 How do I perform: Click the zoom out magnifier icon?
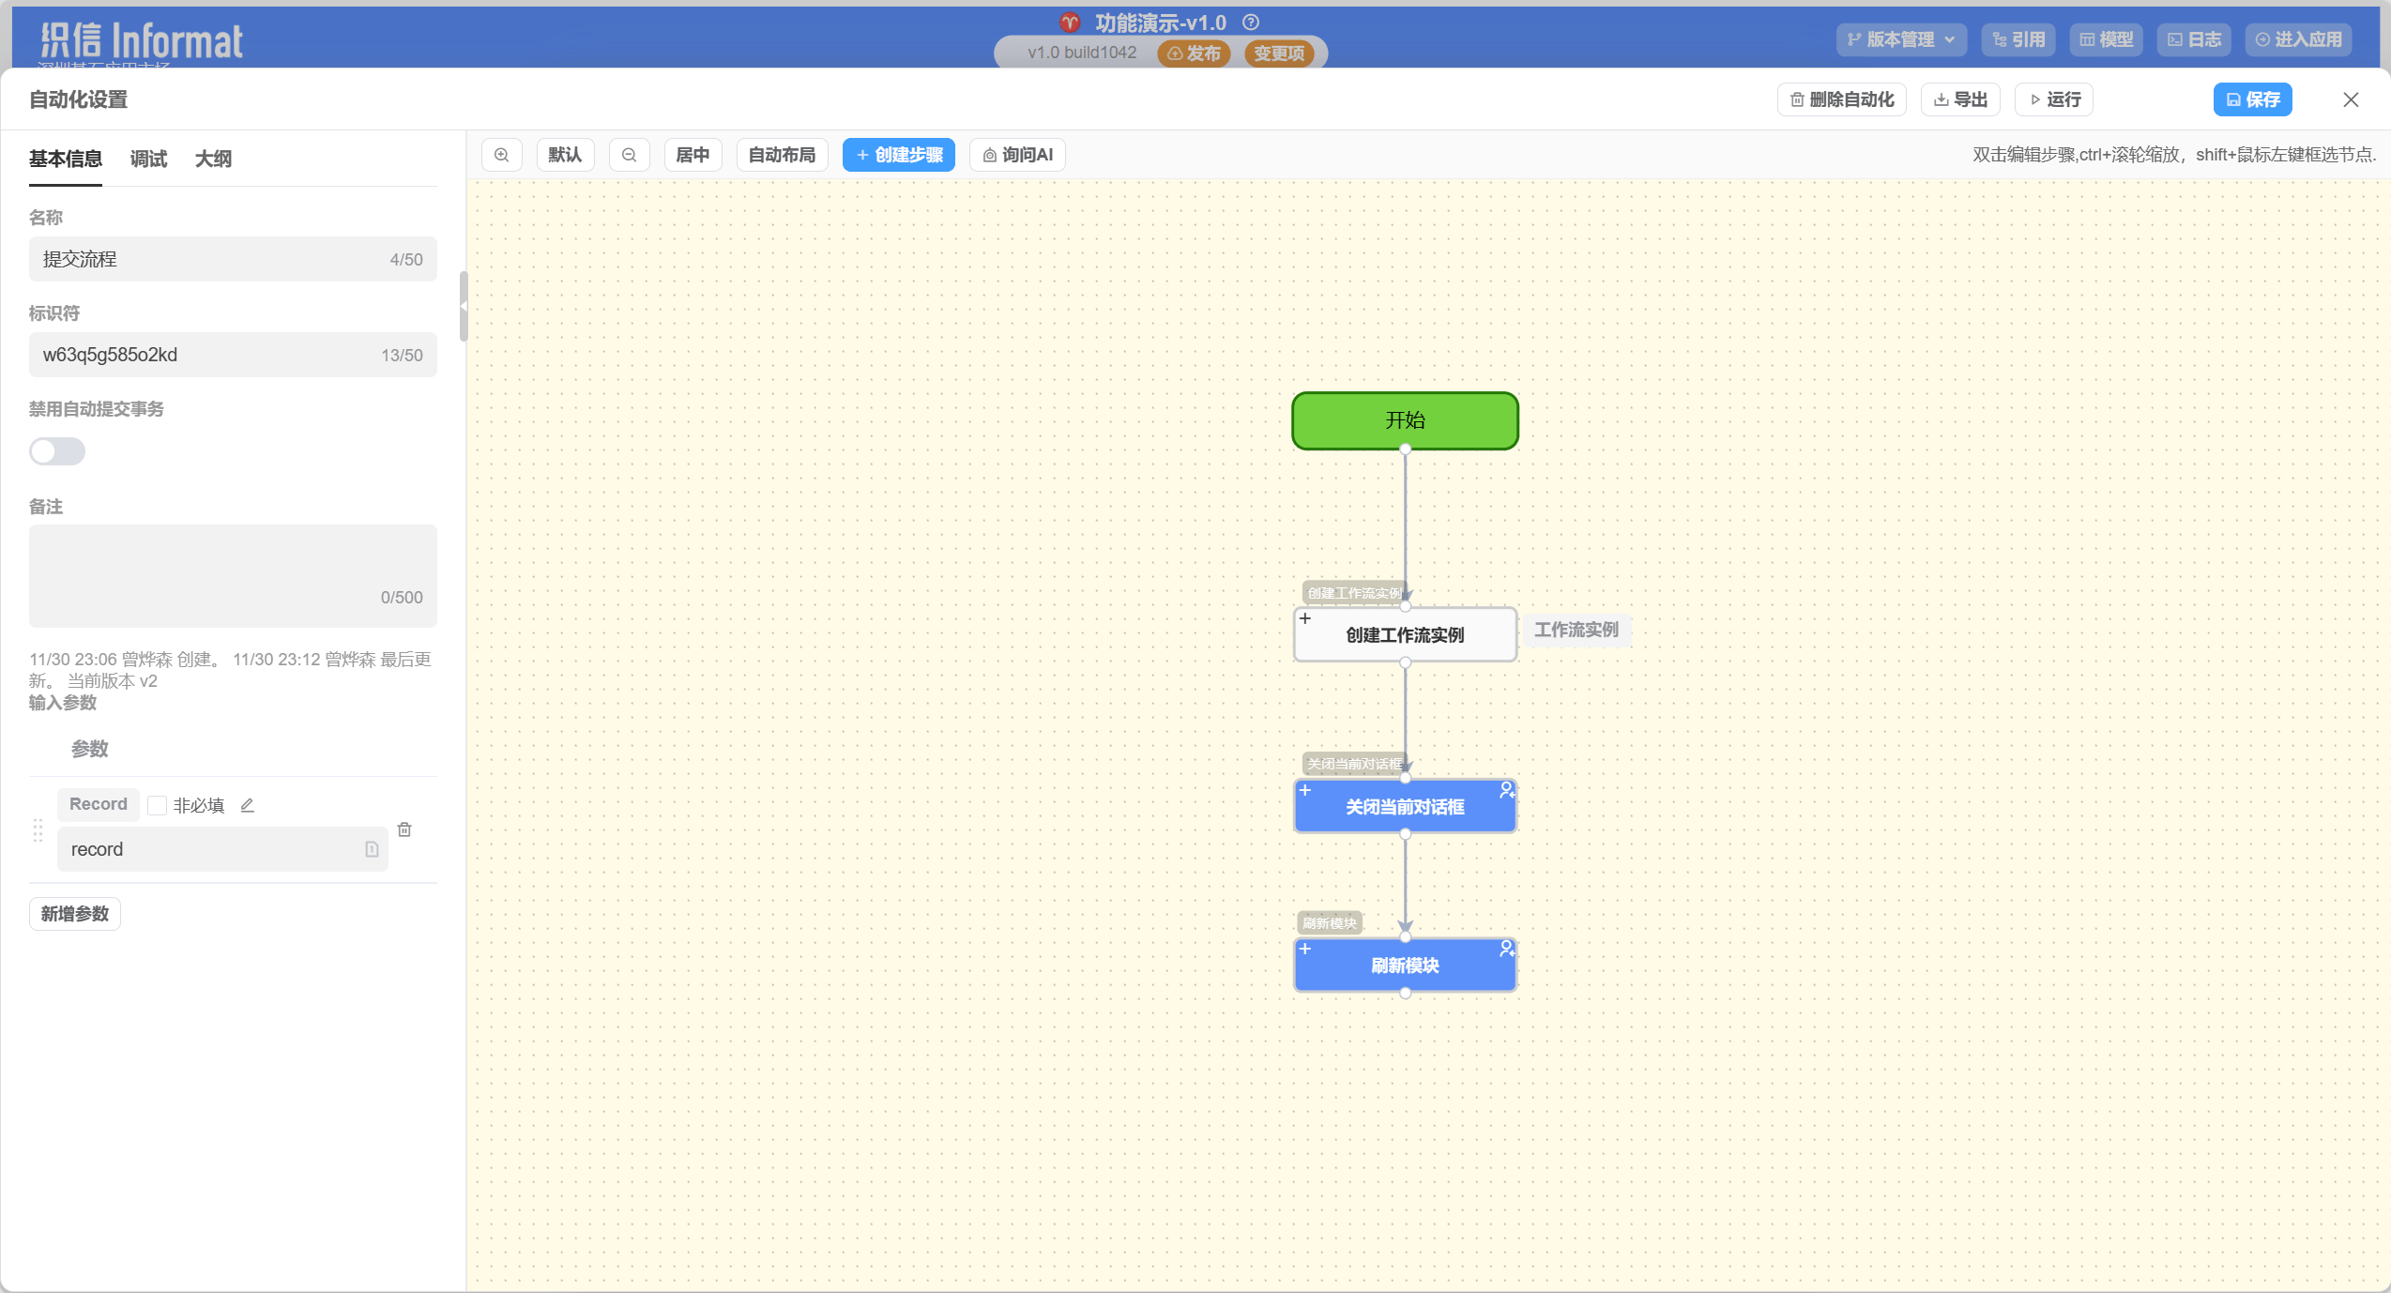[630, 155]
